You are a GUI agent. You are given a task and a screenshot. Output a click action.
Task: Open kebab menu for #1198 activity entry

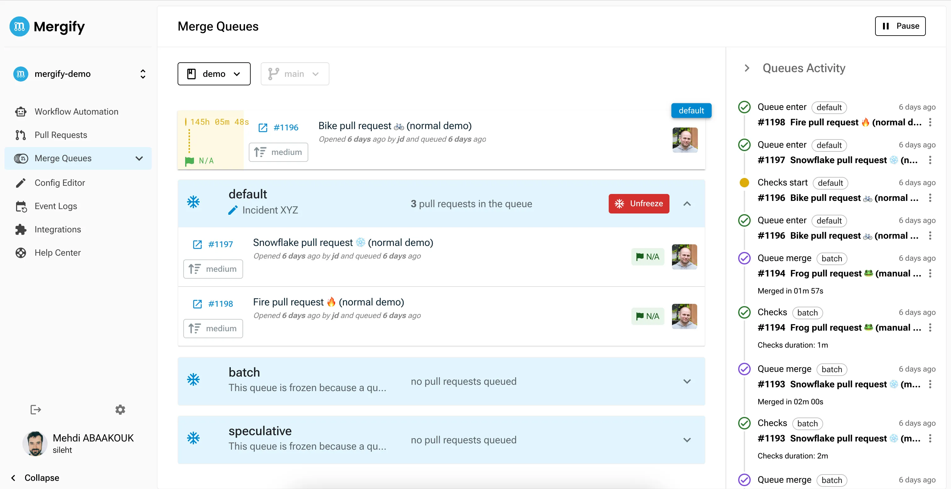pos(930,122)
